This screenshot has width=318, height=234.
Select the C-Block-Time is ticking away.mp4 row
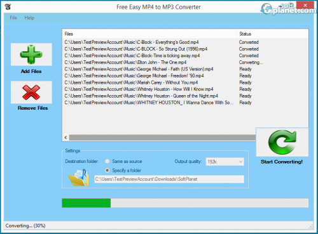point(185,56)
